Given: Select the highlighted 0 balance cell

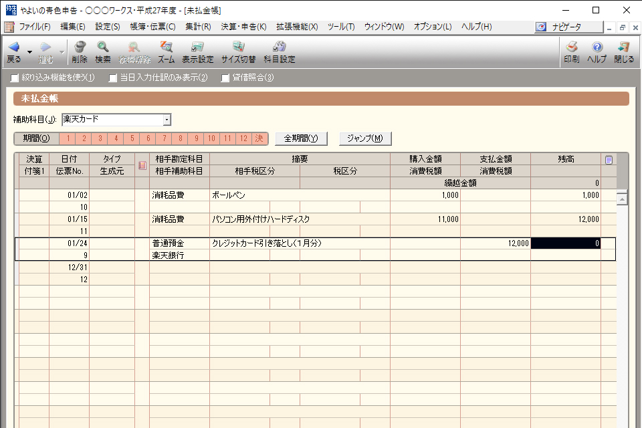Looking at the screenshot, I should pyautogui.click(x=566, y=243).
